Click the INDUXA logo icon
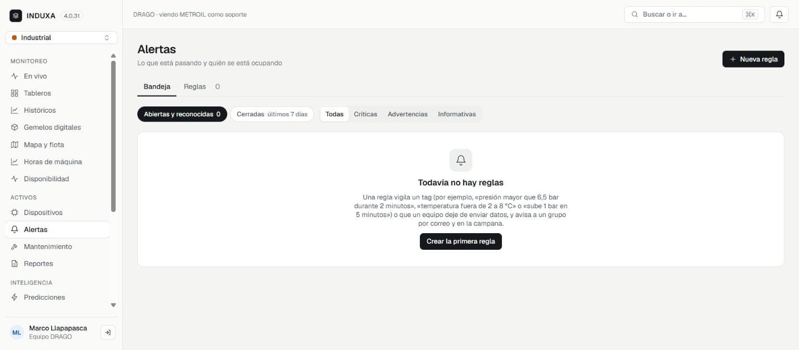This screenshot has height=350, width=799. pos(16,16)
